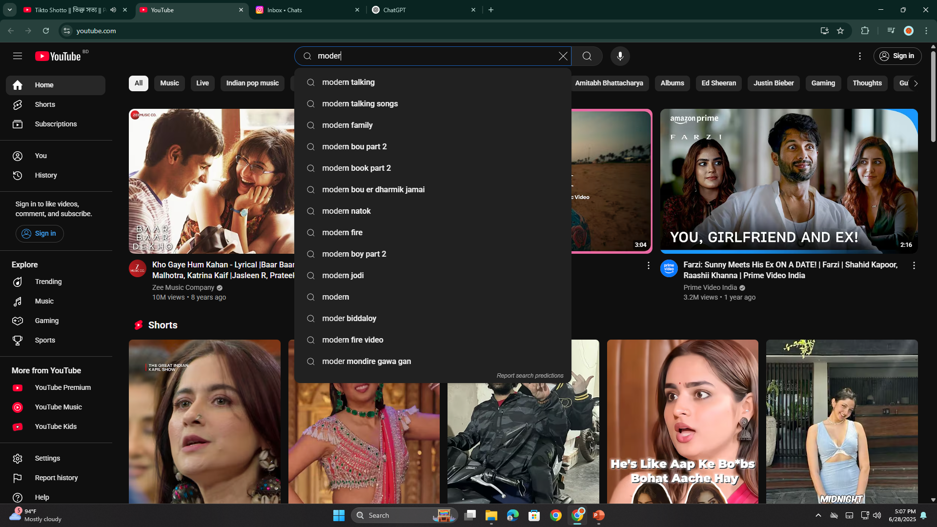Screen dimensions: 937x527
Task: Open Settings in the sidebar
Action: point(56,458)
